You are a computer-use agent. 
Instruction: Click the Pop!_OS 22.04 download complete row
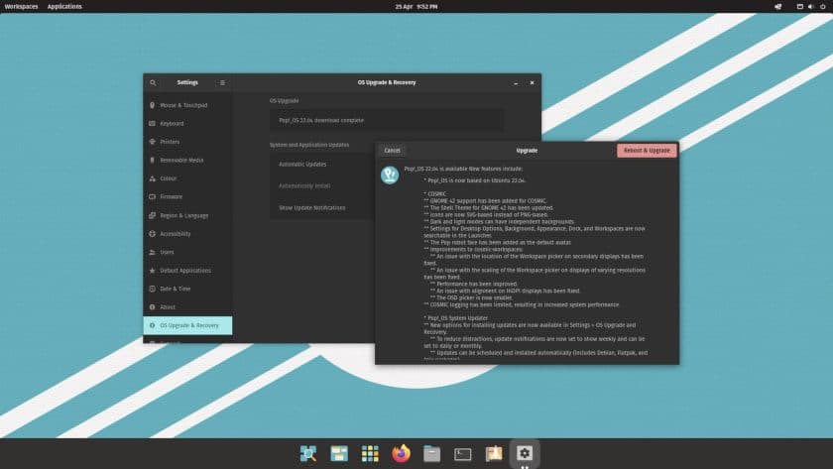point(386,121)
